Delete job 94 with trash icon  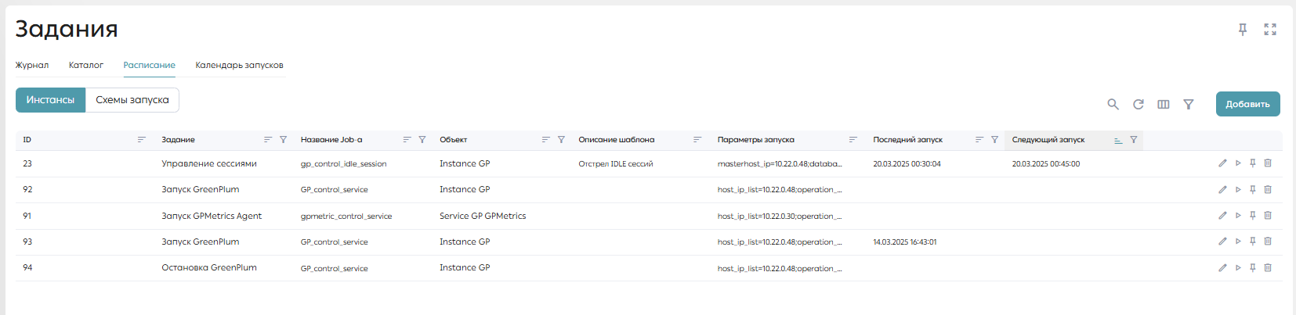pyautogui.click(x=1268, y=267)
